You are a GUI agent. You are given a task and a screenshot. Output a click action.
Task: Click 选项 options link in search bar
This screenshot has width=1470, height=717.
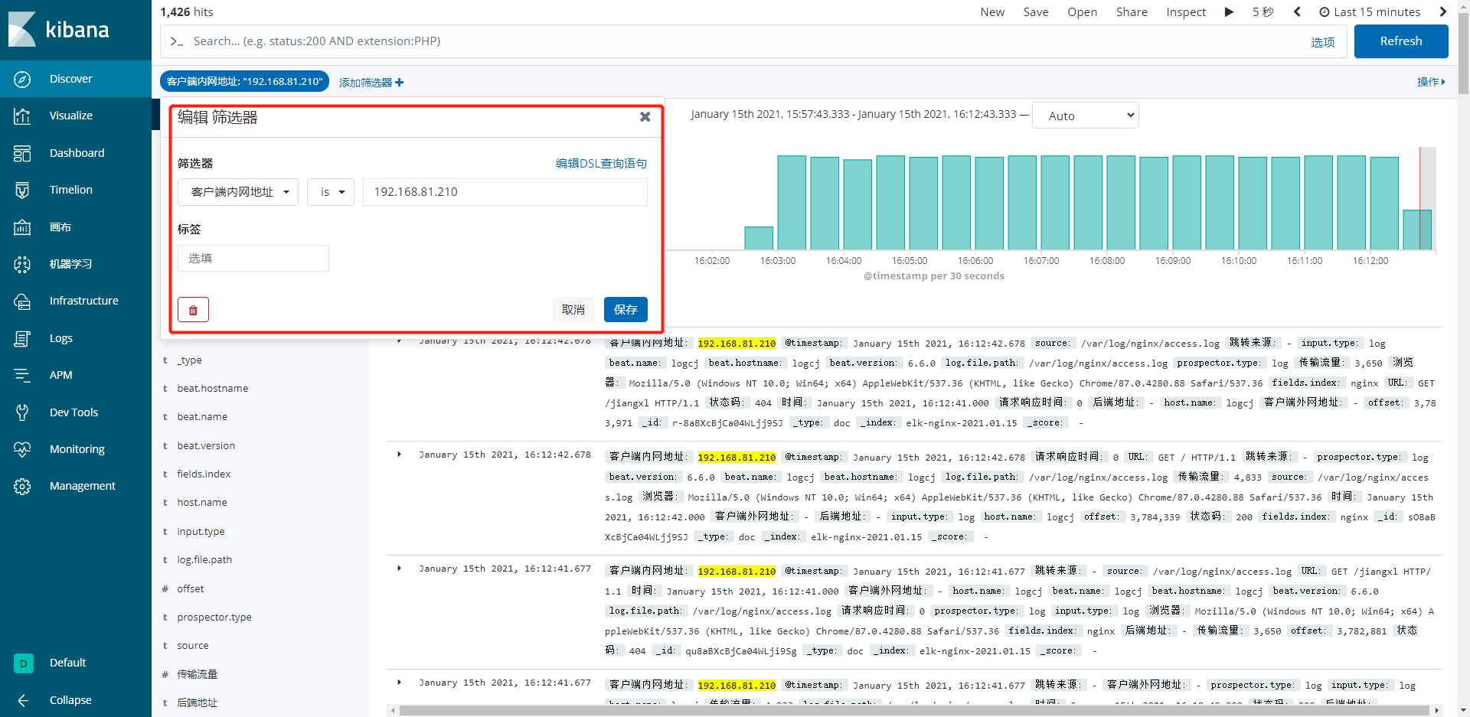[x=1322, y=42]
